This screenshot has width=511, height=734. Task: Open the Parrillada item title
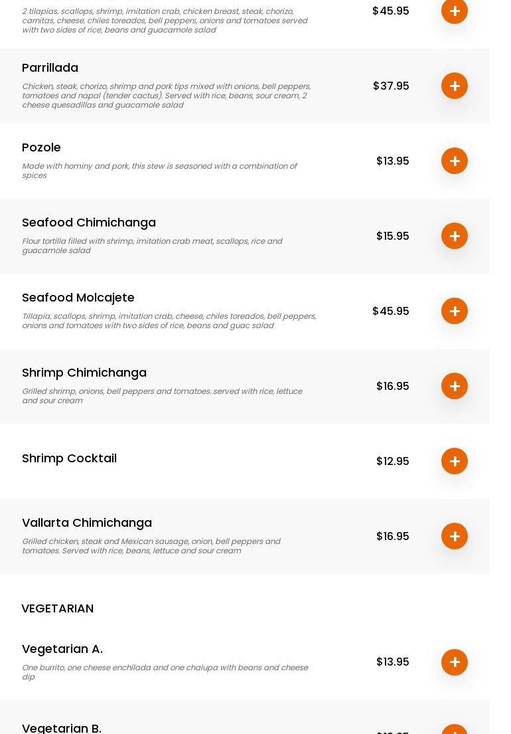click(x=50, y=68)
